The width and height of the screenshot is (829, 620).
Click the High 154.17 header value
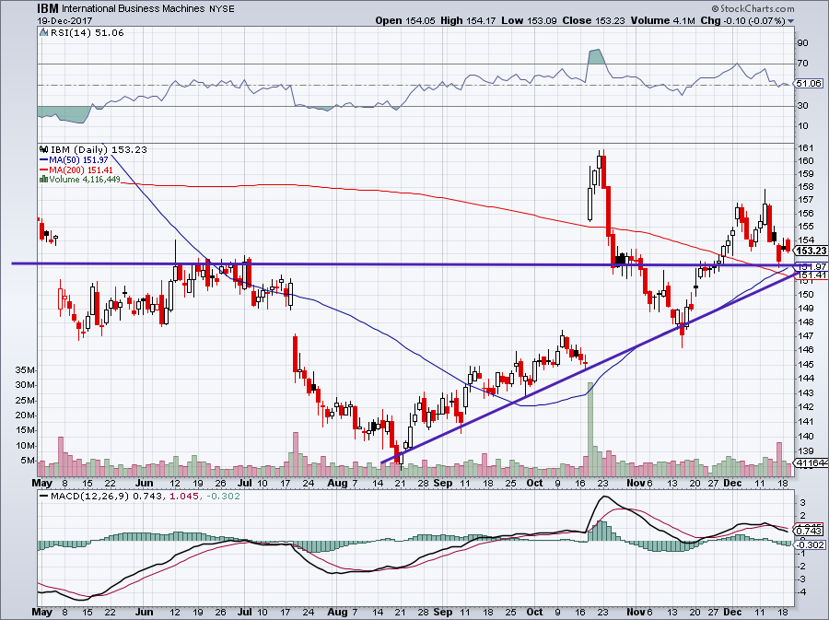(468, 20)
